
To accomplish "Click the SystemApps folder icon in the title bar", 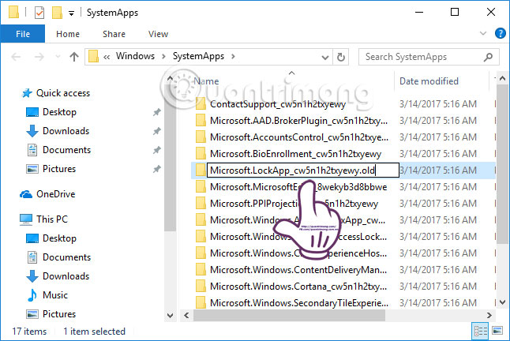I will [x=13, y=13].
